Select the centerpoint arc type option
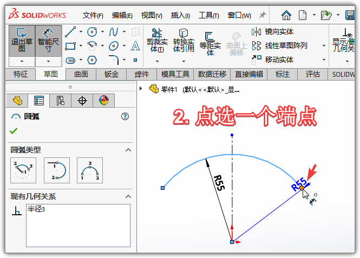Screen dimensions: 360x258 (23, 170)
